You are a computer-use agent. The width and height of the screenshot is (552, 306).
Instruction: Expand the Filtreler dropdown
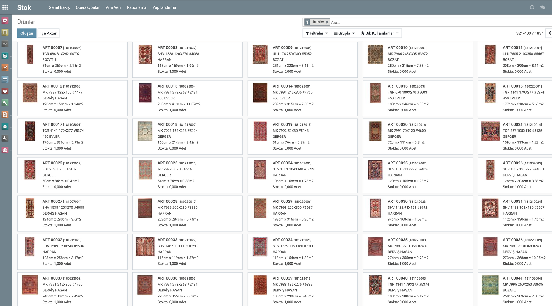pos(317,33)
